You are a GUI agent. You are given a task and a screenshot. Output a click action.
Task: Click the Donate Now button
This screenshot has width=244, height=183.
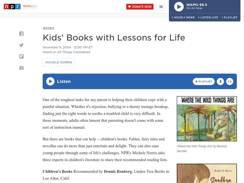point(140,7)
